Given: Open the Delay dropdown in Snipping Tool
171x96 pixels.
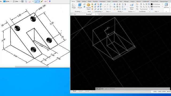Looking at the screenshot, I should point(20,1).
